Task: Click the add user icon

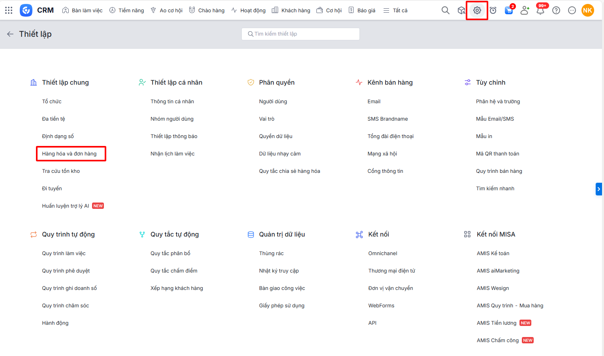Action: [x=525, y=10]
